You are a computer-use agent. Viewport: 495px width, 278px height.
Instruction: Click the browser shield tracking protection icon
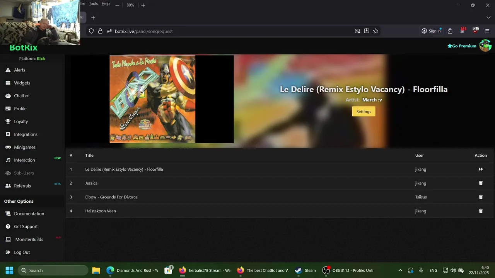coord(91,31)
